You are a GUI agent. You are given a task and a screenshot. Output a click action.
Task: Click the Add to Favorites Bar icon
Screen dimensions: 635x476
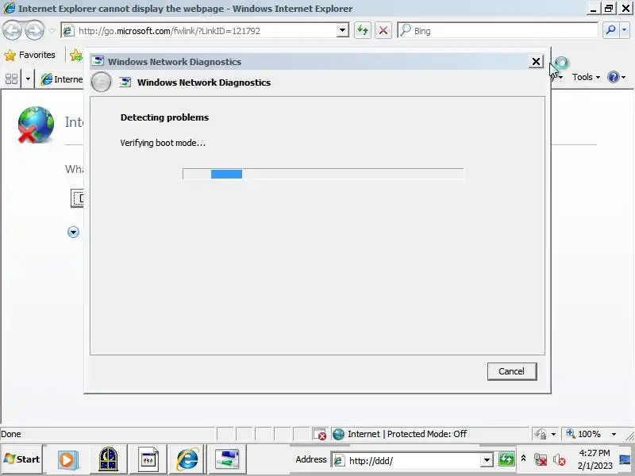(x=75, y=55)
